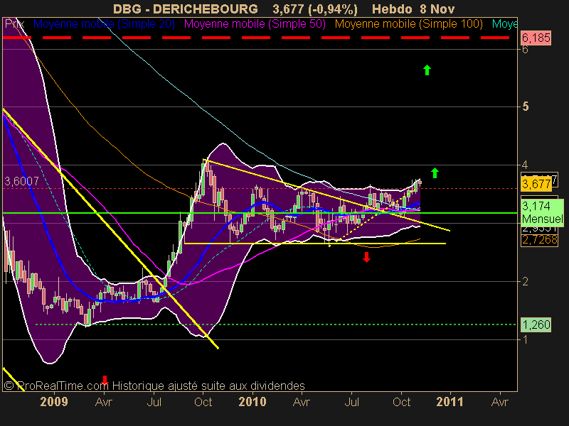Screen dimensions: 569x426
Task: Click the 2009 label on the time axis
Action: [54, 402]
